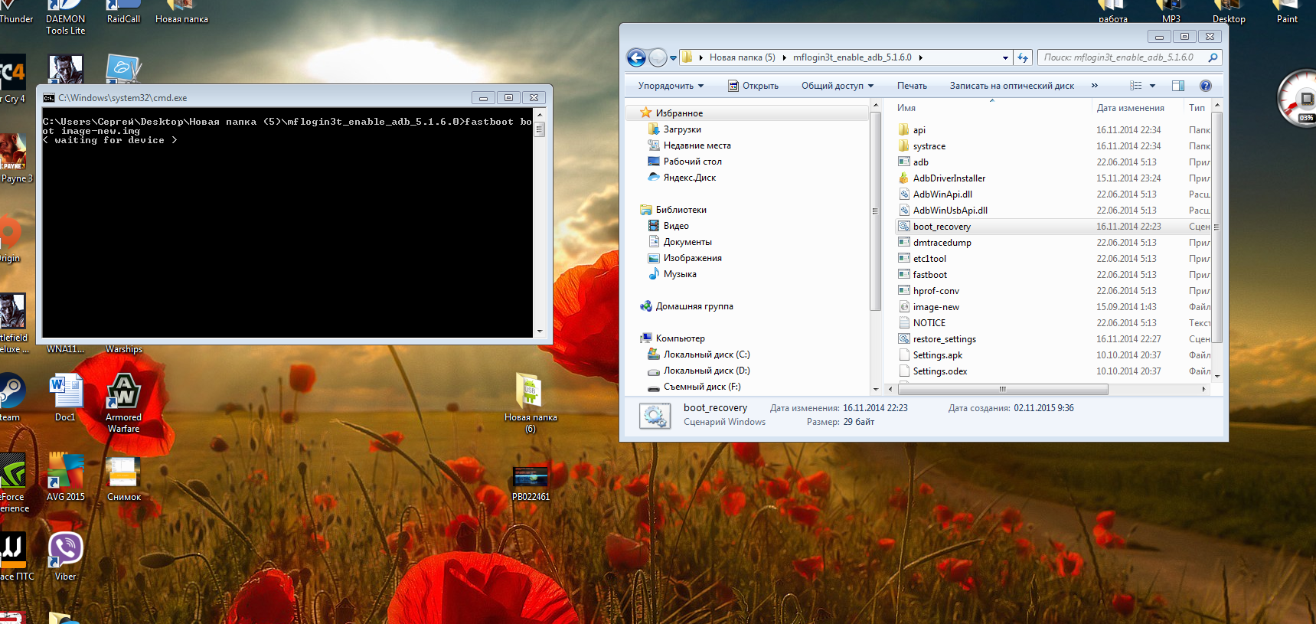This screenshot has height=624, width=1316.
Task: Click the Печать toolbar item
Action: point(912,86)
